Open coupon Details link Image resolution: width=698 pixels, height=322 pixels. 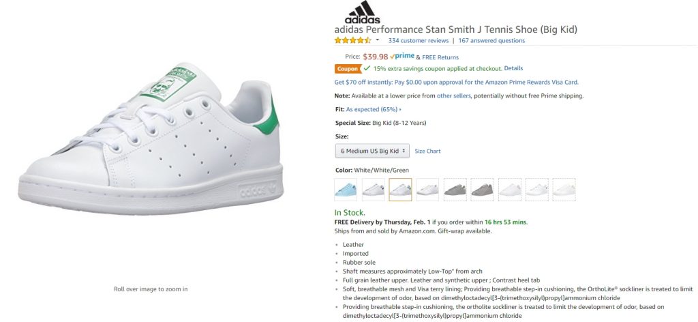pos(513,68)
